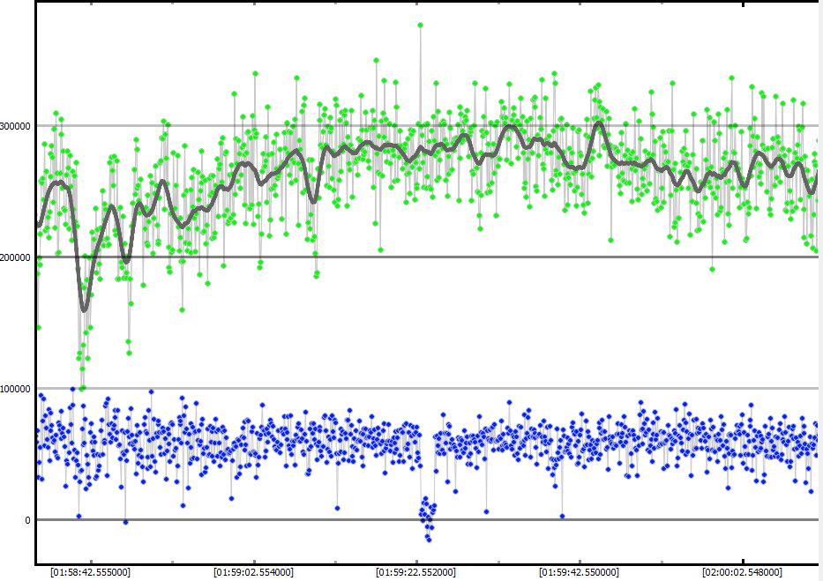Select the 01:59:22.552000 time axis label
The width and height of the screenshot is (823, 581).
(x=417, y=572)
